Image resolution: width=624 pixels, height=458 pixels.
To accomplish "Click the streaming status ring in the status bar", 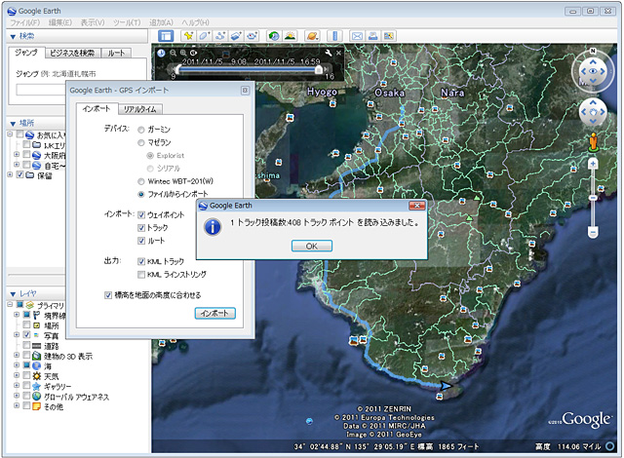I will pyautogui.click(x=609, y=446).
